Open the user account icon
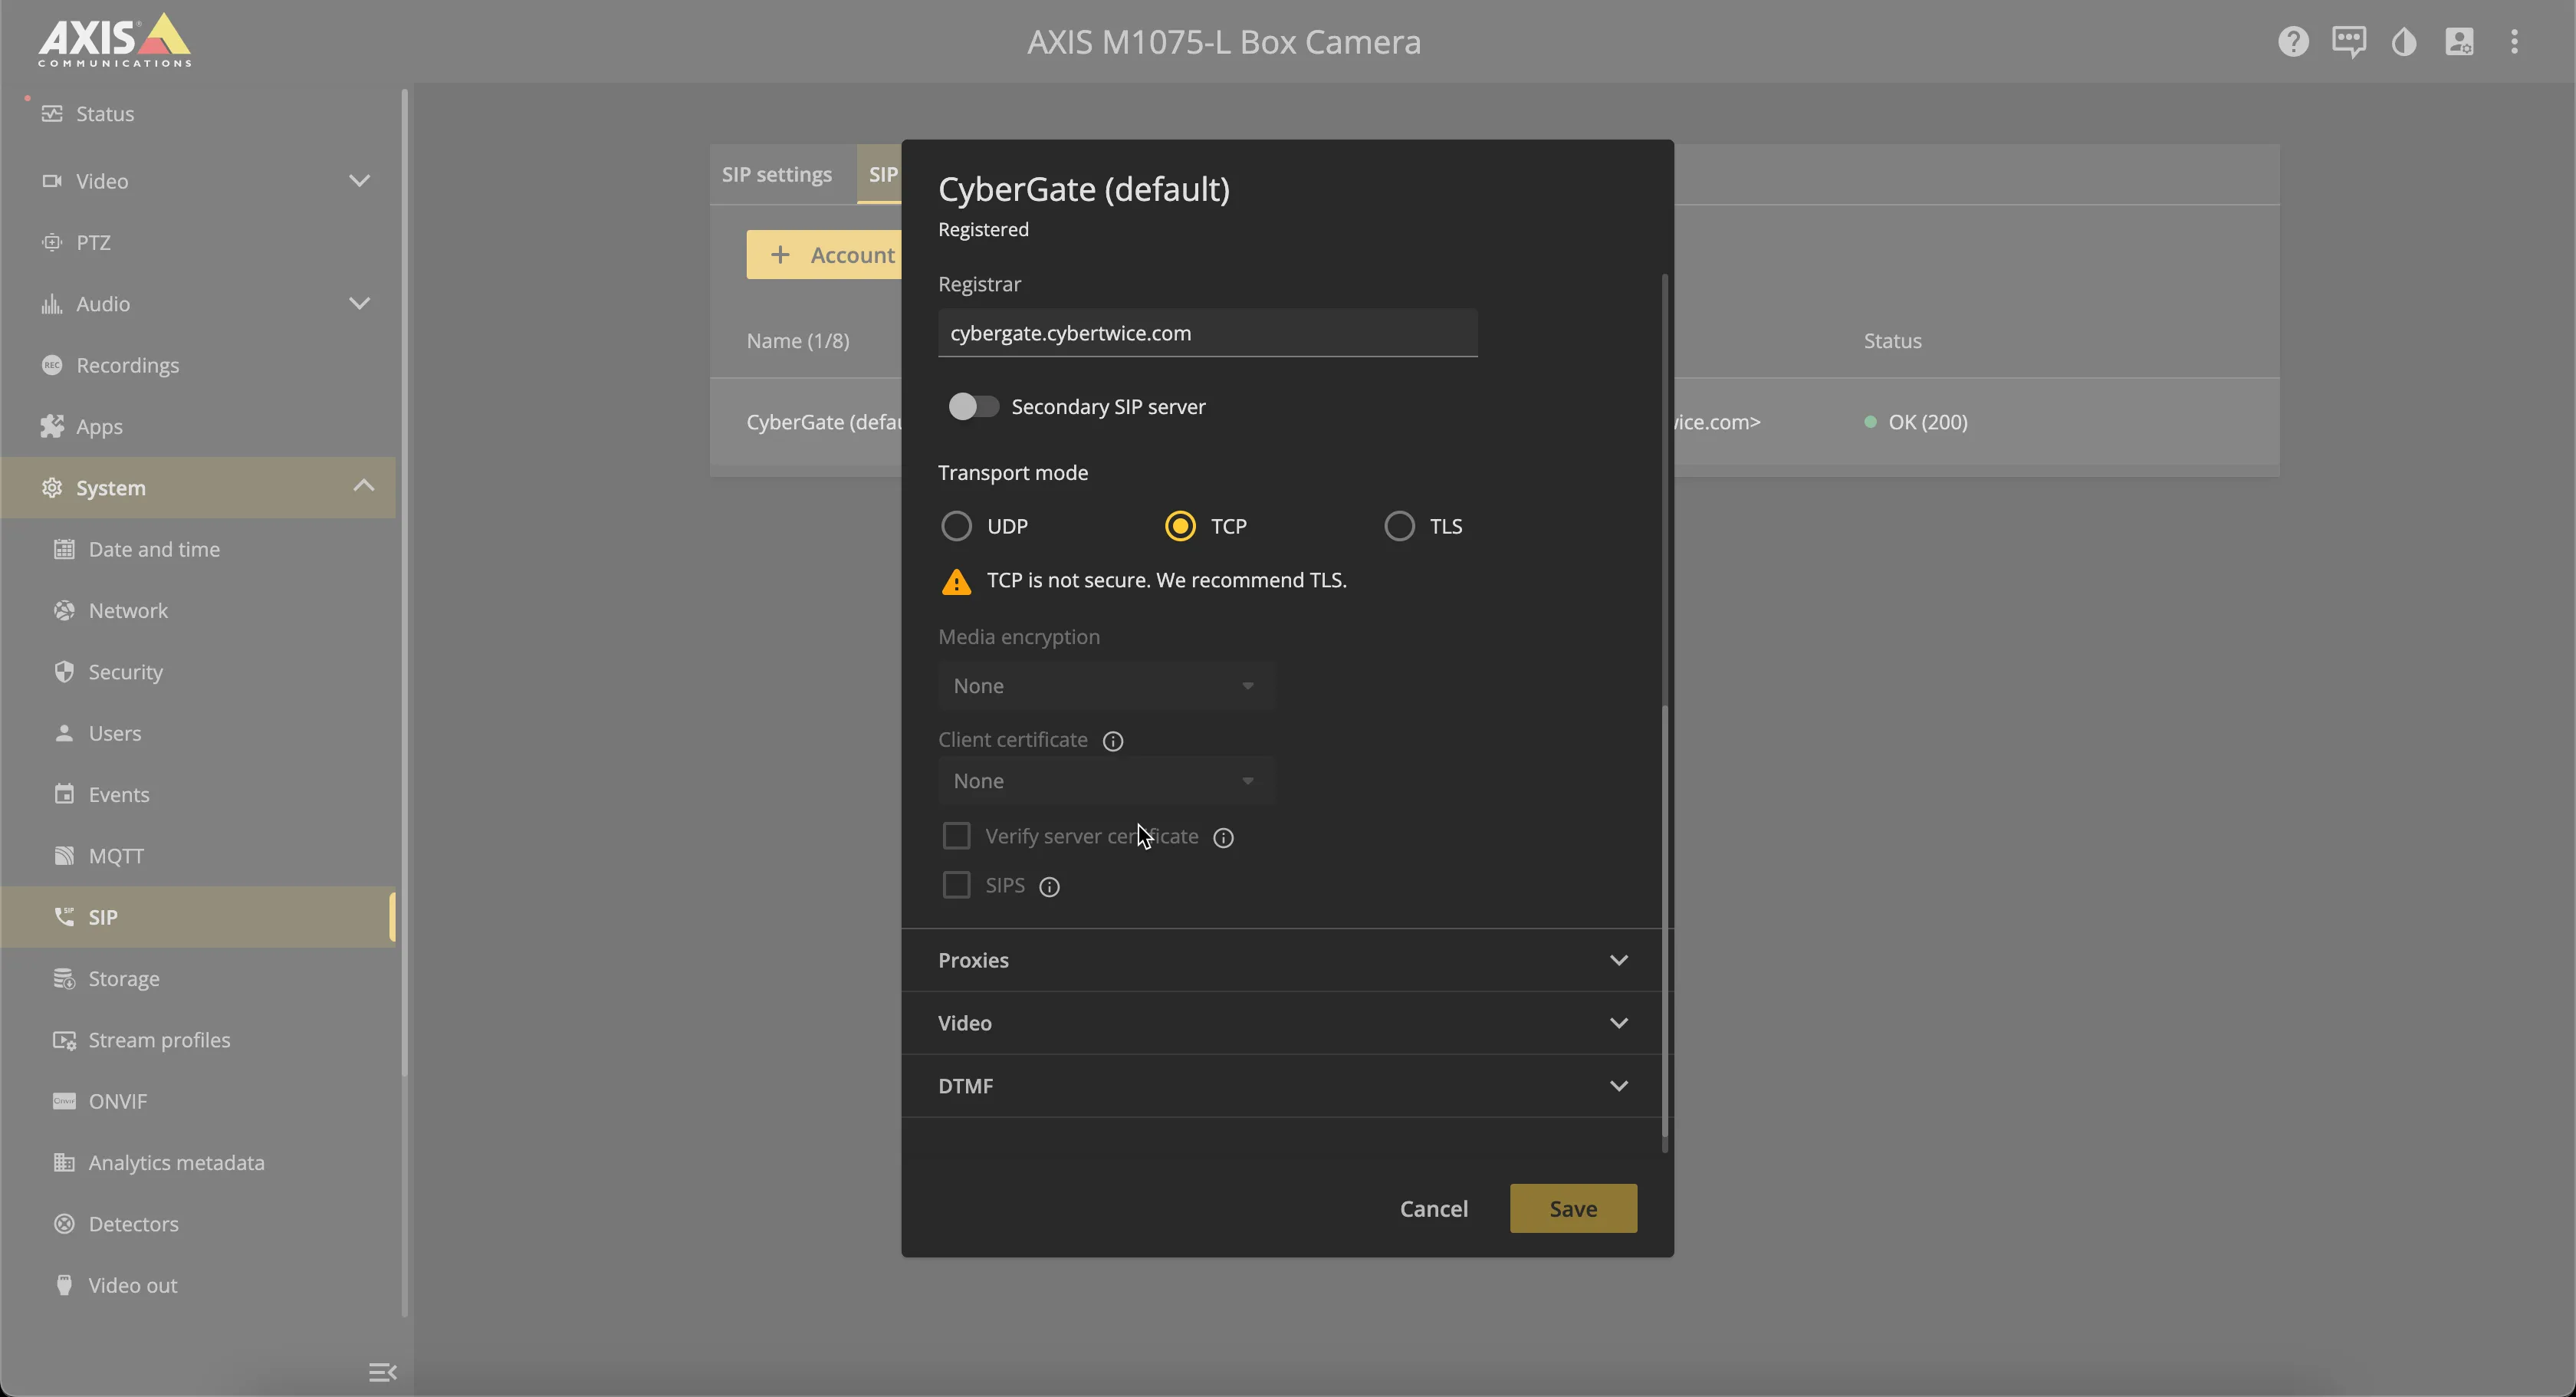2576x1397 pixels. [2459, 41]
